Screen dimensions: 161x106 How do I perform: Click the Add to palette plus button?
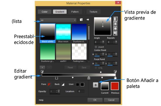pos(96,85)
